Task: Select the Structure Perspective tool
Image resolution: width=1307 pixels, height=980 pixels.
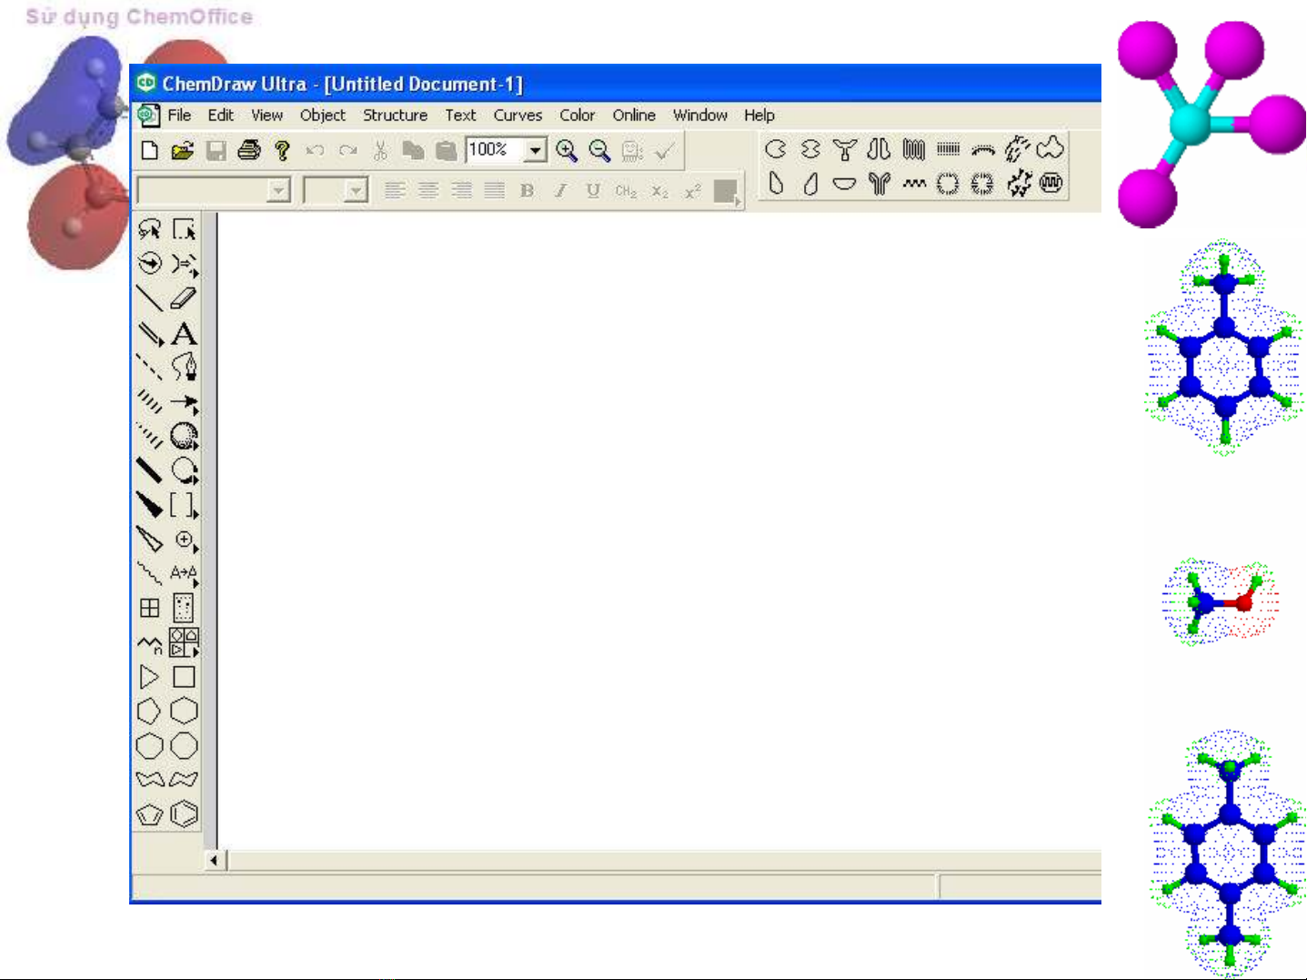Action: [149, 263]
